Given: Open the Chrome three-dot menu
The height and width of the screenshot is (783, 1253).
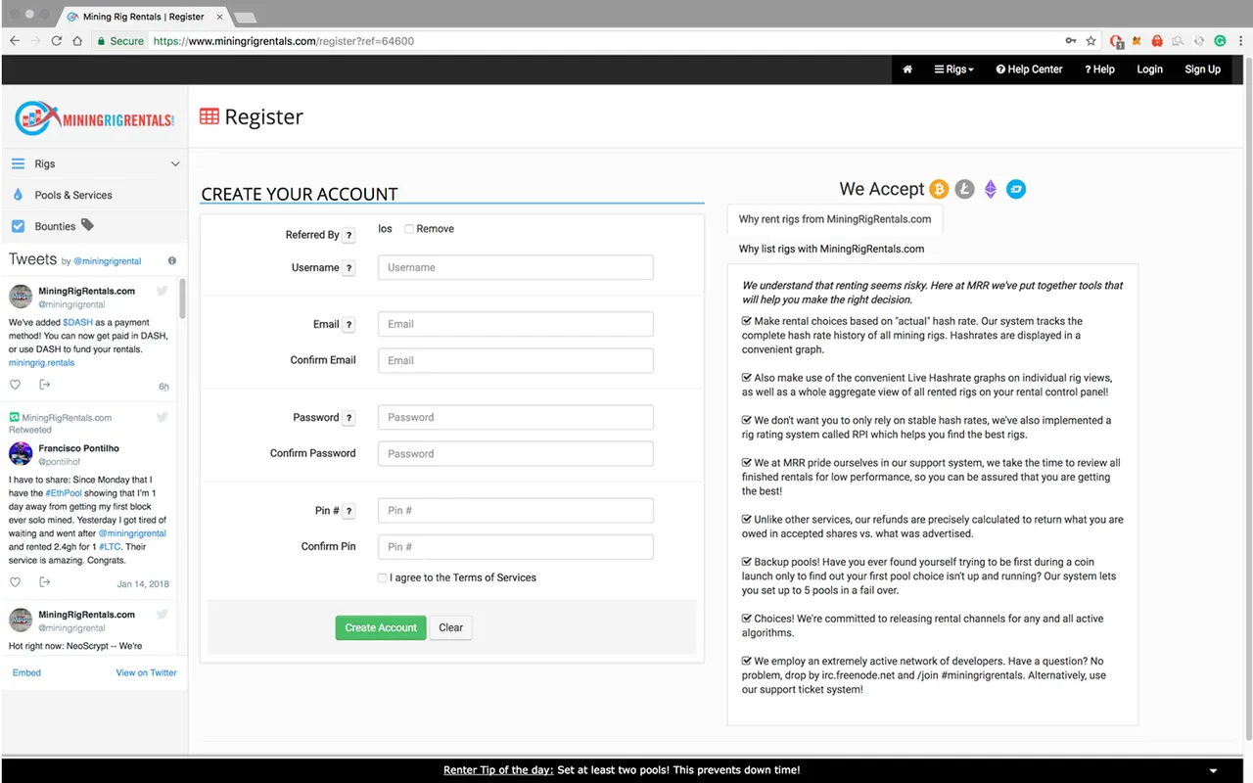Looking at the screenshot, I should [1241, 41].
